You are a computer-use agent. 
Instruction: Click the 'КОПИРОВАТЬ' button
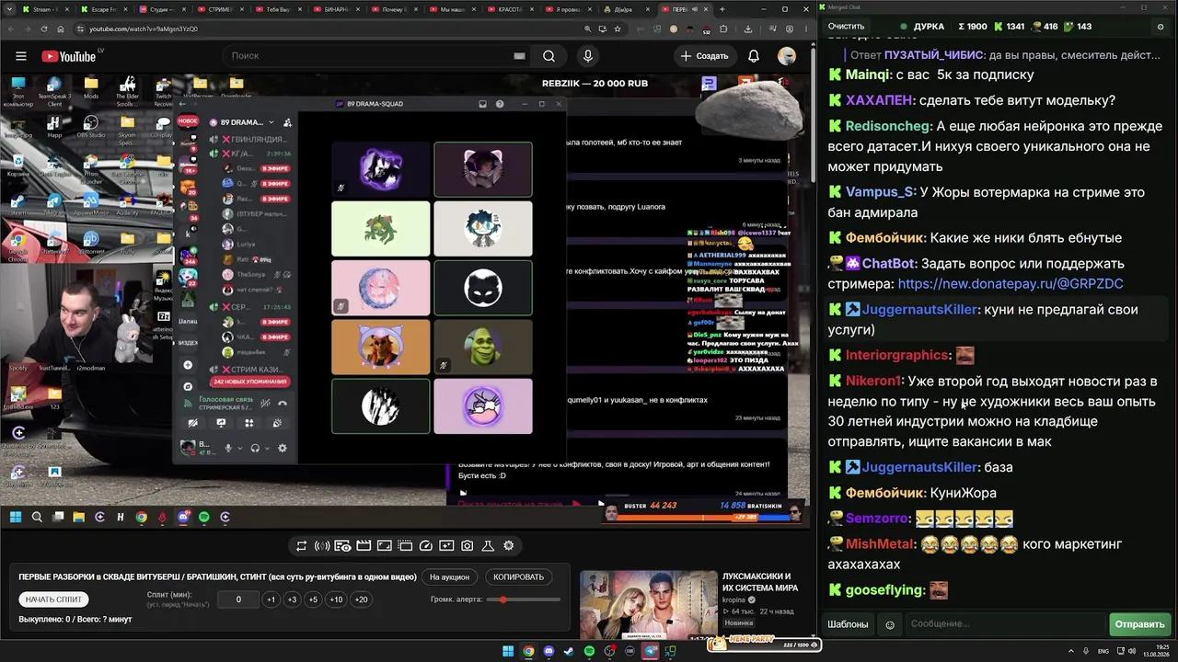coord(519,577)
